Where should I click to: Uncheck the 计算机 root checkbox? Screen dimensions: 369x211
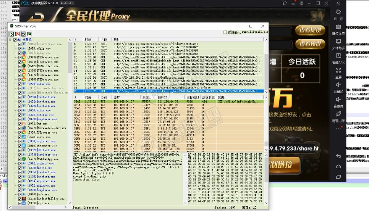(x=15, y=40)
